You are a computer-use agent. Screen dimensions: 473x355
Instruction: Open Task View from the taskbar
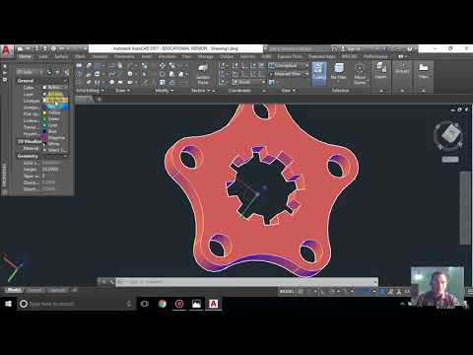(145, 304)
